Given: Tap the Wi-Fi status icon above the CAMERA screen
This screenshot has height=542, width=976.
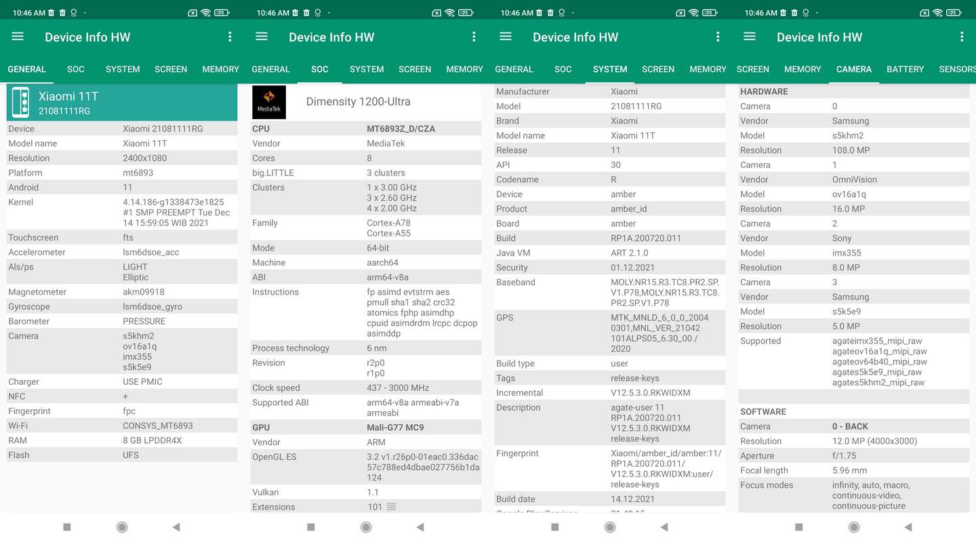Looking at the screenshot, I should coord(937,12).
